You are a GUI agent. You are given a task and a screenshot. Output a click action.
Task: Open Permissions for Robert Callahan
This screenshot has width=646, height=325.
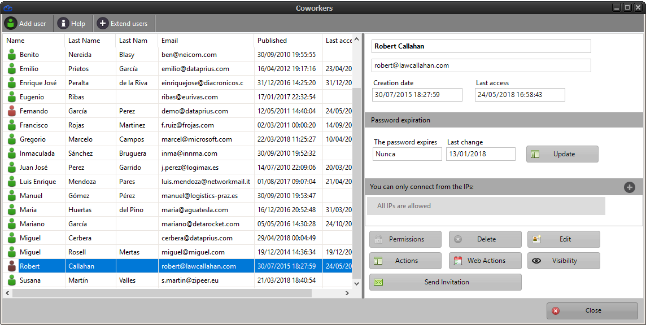pyautogui.click(x=405, y=239)
